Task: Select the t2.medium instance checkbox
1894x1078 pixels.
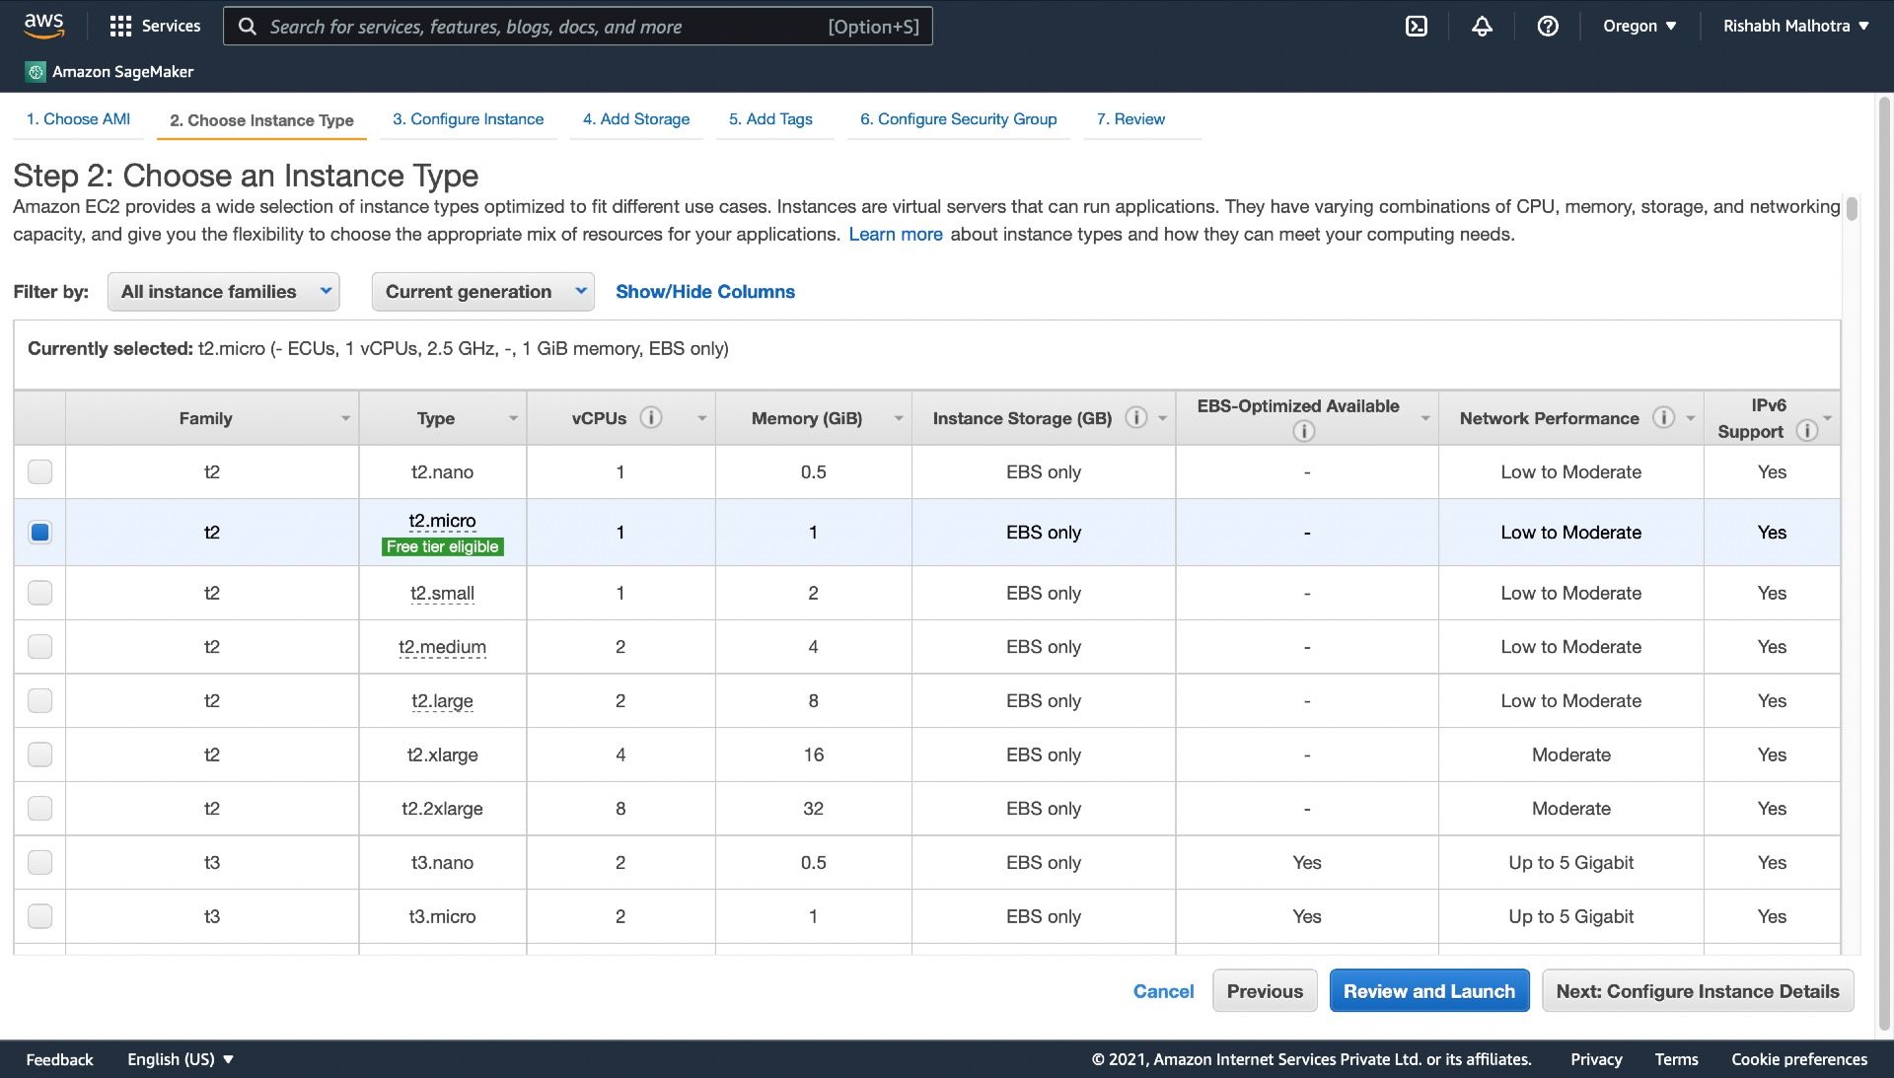Action: pyautogui.click(x=39, y=647)
